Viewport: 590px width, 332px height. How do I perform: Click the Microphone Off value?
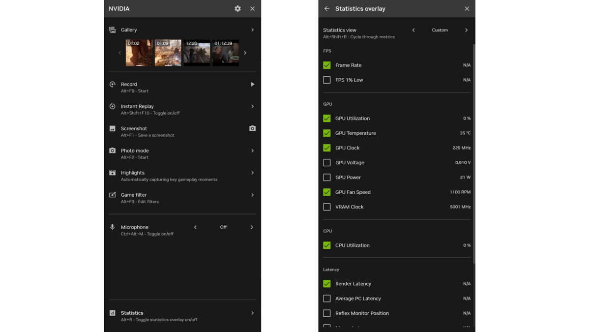click(223, 227)
